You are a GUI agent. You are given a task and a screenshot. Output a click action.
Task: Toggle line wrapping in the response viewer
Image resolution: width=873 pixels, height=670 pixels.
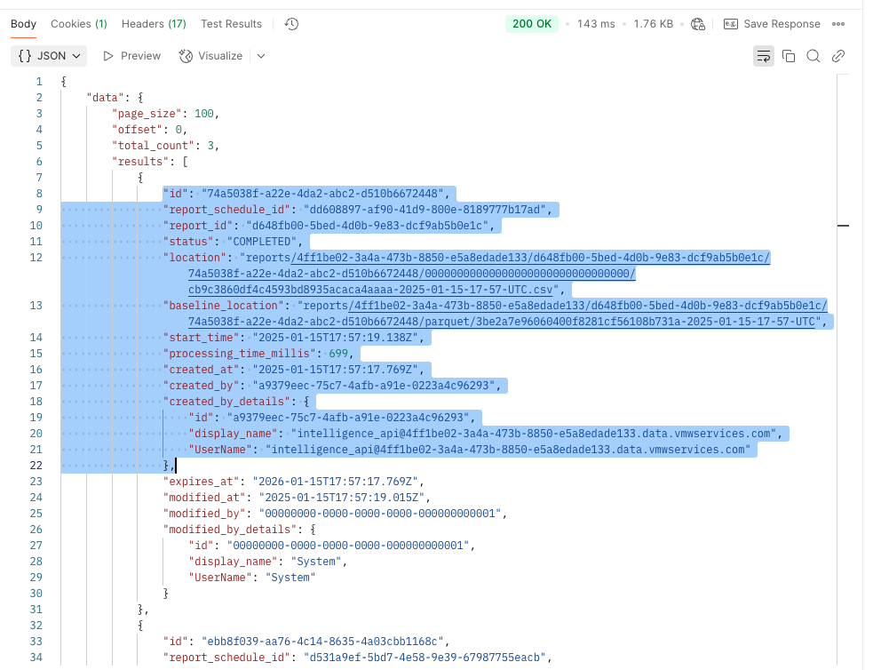click(764, 55)
